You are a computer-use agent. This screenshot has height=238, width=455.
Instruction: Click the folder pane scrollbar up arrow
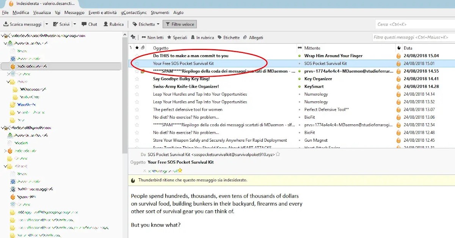click(125, 35)
